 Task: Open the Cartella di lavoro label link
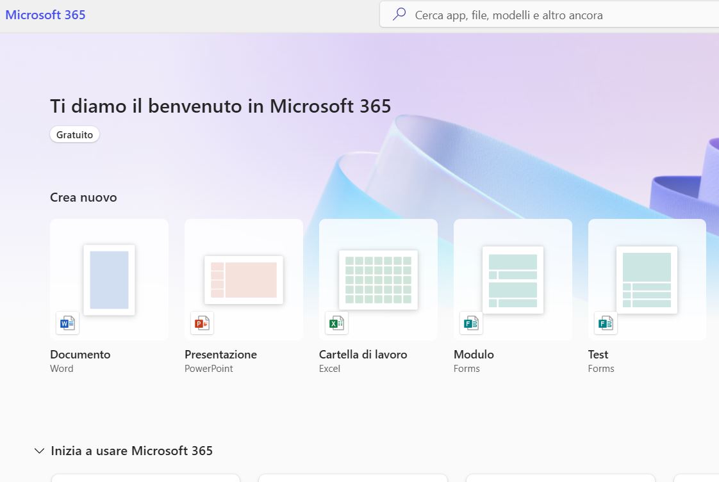pos(363,354)
